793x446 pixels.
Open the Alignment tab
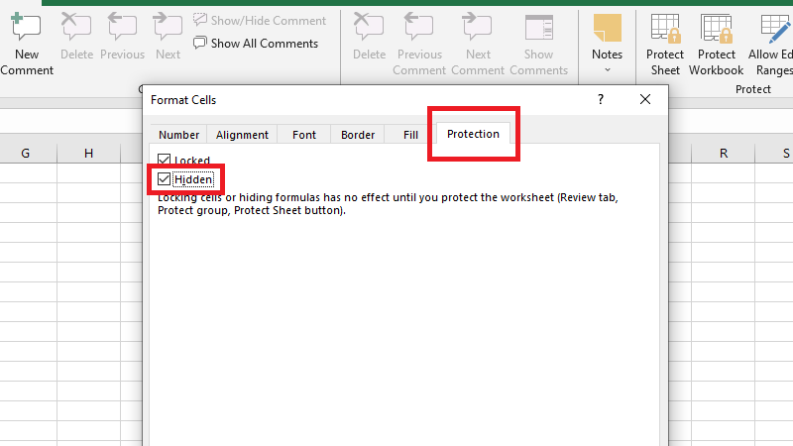click(x=242, y=135)
